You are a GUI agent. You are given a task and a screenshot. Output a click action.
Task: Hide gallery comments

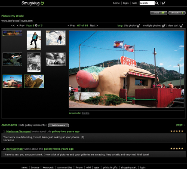pos(32,125)
